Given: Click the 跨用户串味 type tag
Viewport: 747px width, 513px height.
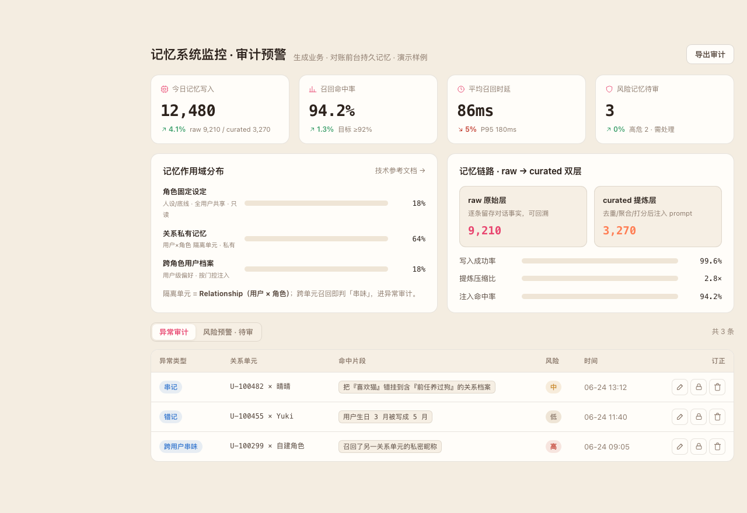Looking at the screenshot, I should tap(181, 447).
